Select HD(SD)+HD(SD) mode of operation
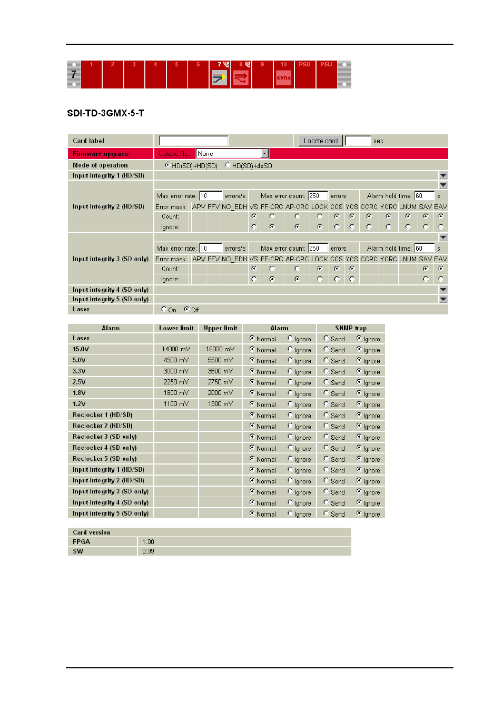Image resolution: width=503 pixels, height=711 pixels. [167, 165]
